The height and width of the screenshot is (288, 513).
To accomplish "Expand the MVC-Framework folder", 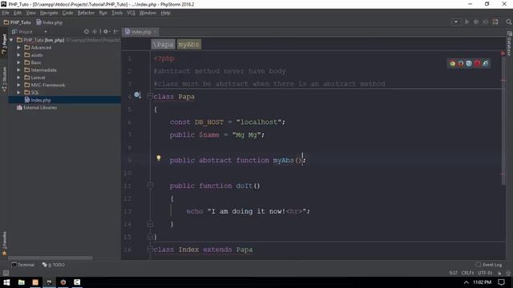I will 18,85.
